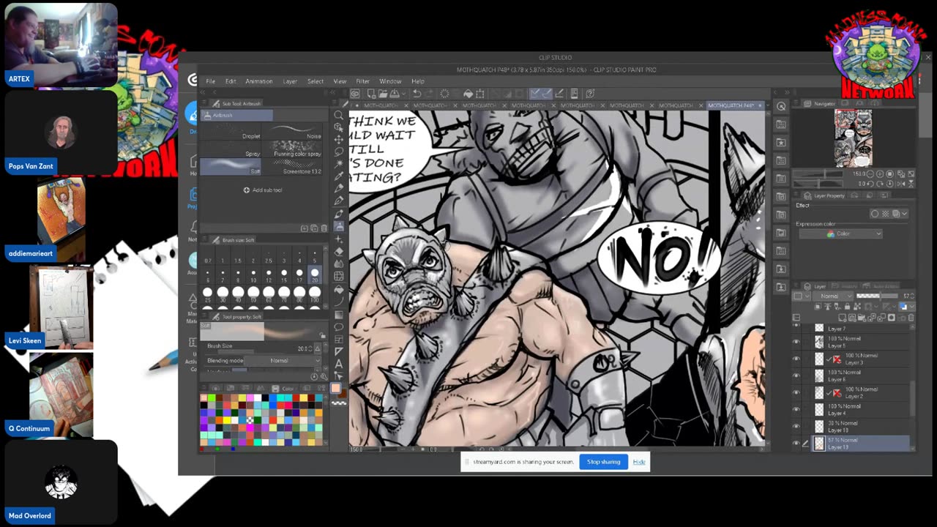Hide Layer 6 with eye icon
Viewport: 937px width, 527px height.
click(x=796, y=375)
